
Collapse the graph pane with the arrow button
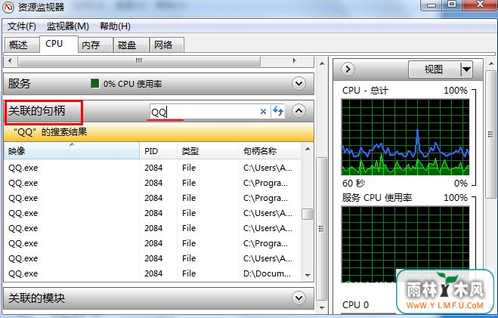(x=348, y=69)
